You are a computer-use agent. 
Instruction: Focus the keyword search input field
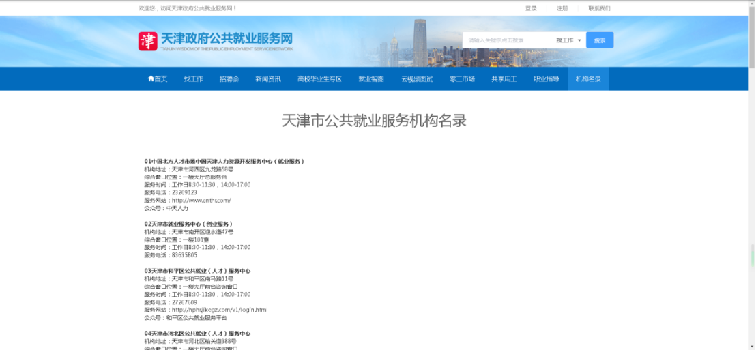coord(508,40)
